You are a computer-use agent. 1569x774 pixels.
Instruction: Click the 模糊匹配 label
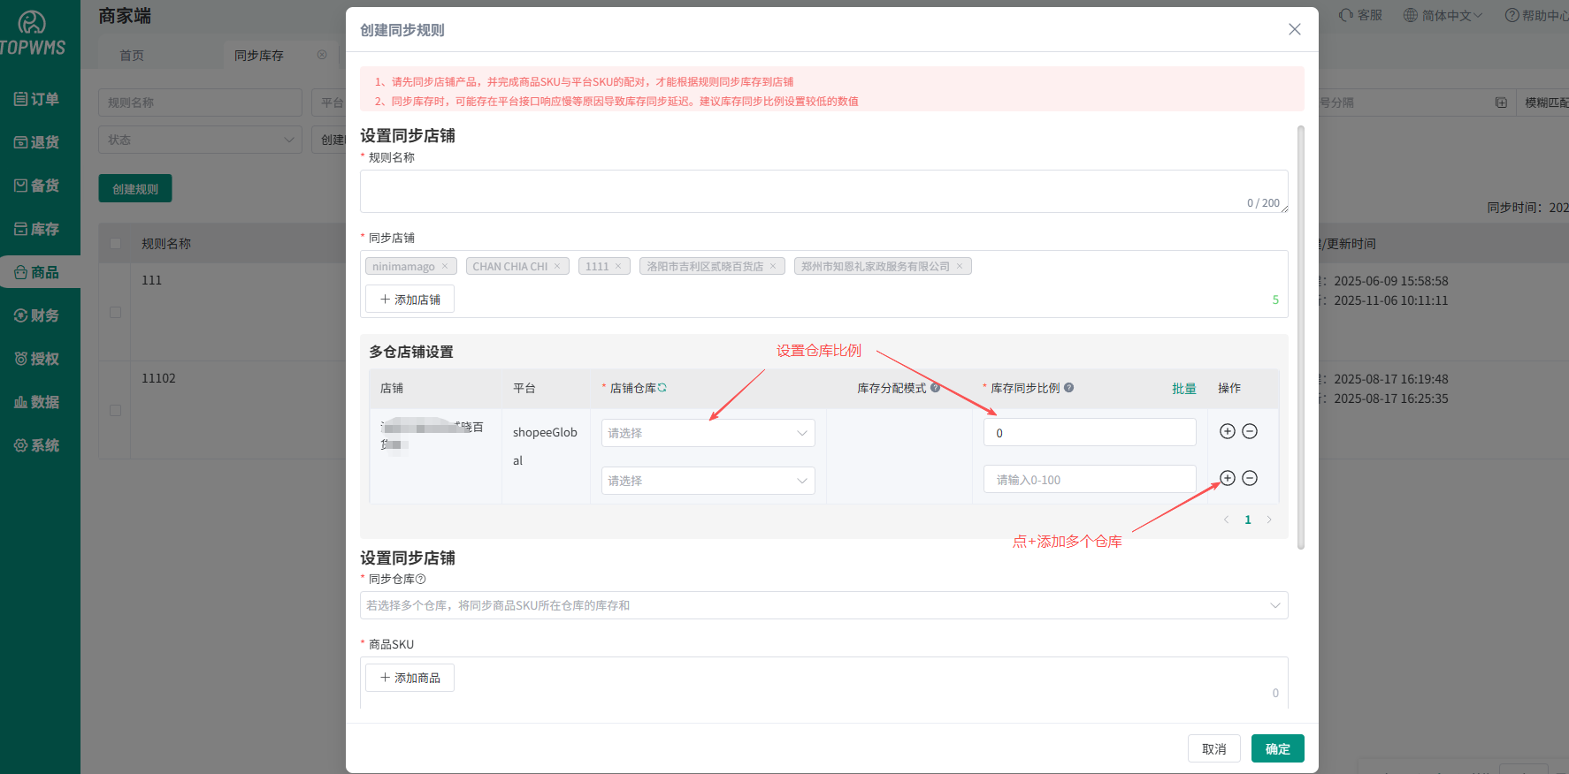tap(1547, 102)
